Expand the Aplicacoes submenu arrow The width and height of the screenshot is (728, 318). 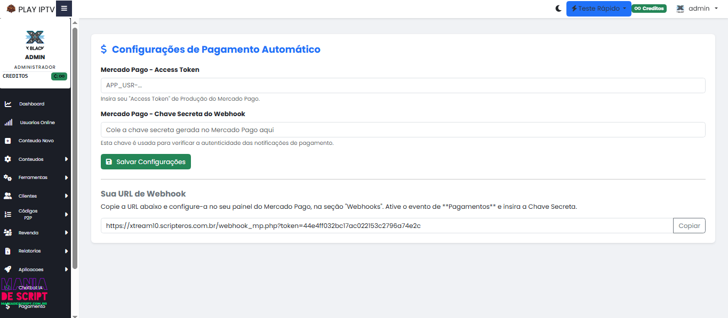tap(67, 270)
